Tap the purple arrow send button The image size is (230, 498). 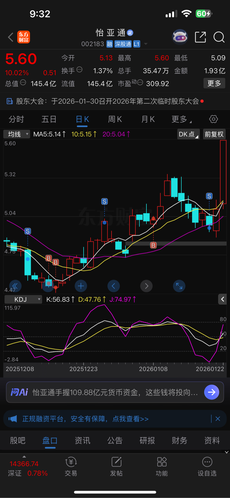(212, 392)
